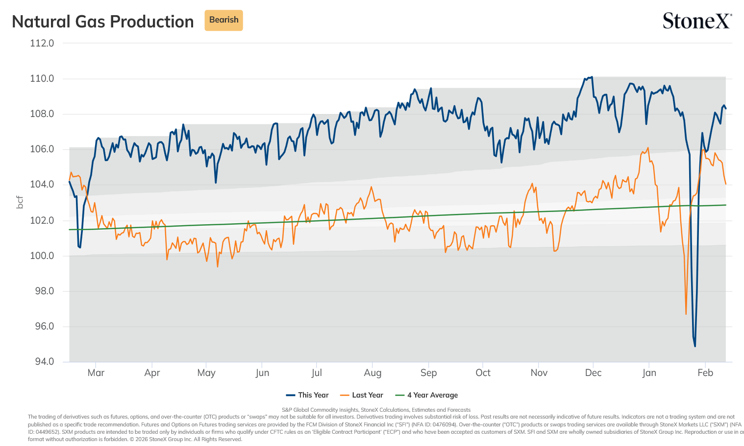The image size is (744, 446).
Task: Click the Nov x-axis label
Action: coord(539,373)
